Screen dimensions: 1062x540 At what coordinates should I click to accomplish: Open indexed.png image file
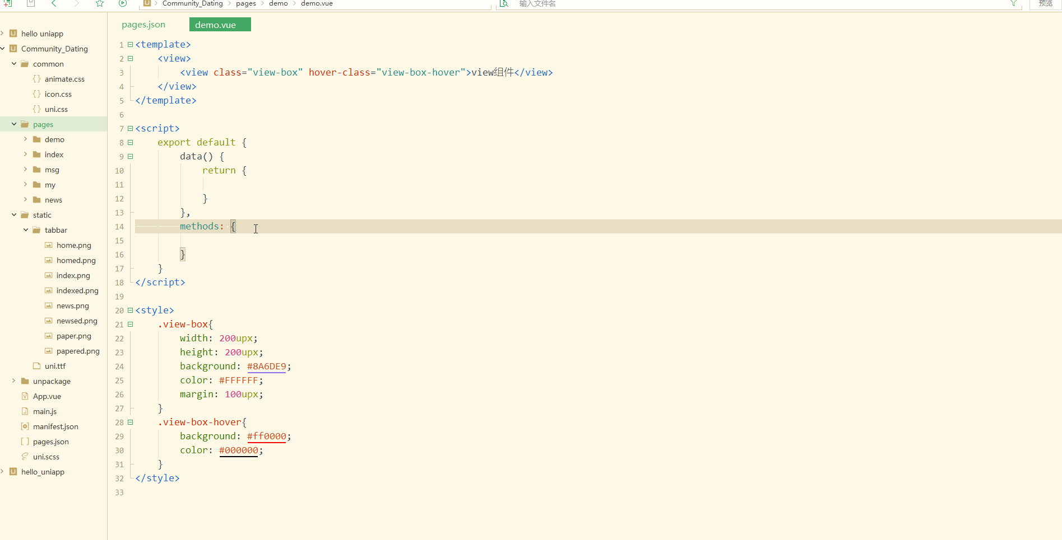coord(77,290)
